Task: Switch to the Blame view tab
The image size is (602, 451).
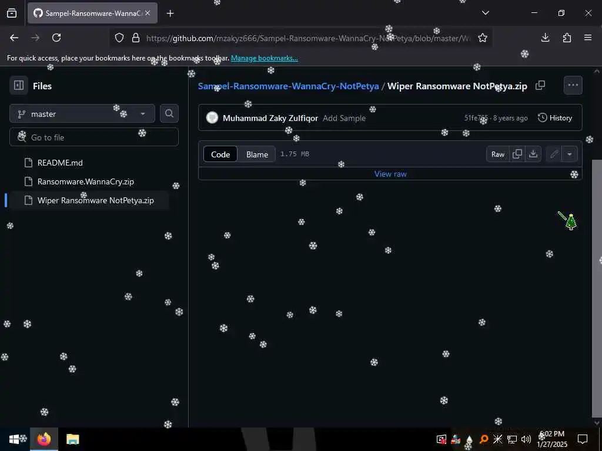Action: click(x=257, y=154)
